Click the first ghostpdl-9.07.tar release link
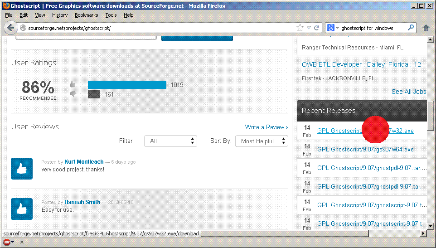The width and height of the screenshot is (436, 248). (x=372, y=168)
